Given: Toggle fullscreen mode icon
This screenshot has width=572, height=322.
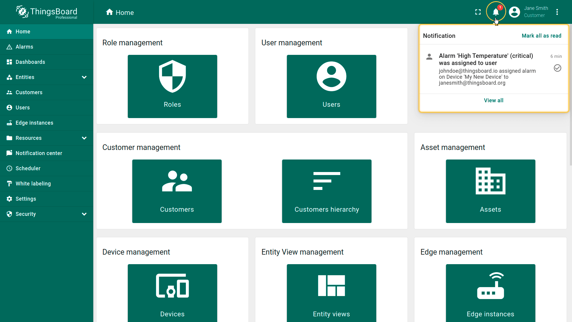Looking at the screenshot, I should tap(478, 12).
